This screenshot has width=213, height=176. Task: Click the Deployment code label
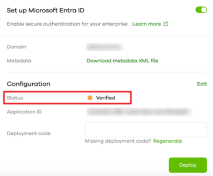click(29, 133)
